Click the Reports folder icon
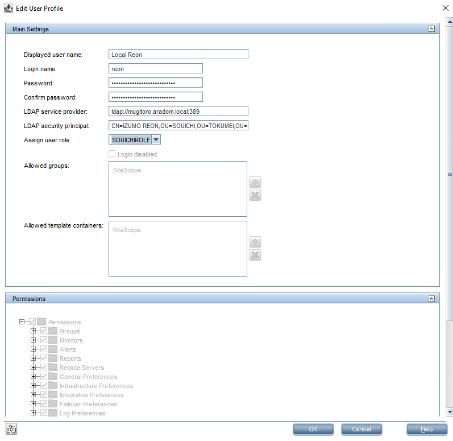 click(x=53, y=358)
